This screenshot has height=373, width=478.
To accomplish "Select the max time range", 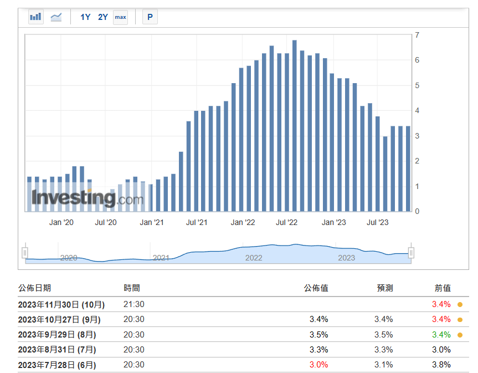I will pyautogui.click(x=120, y=17).
